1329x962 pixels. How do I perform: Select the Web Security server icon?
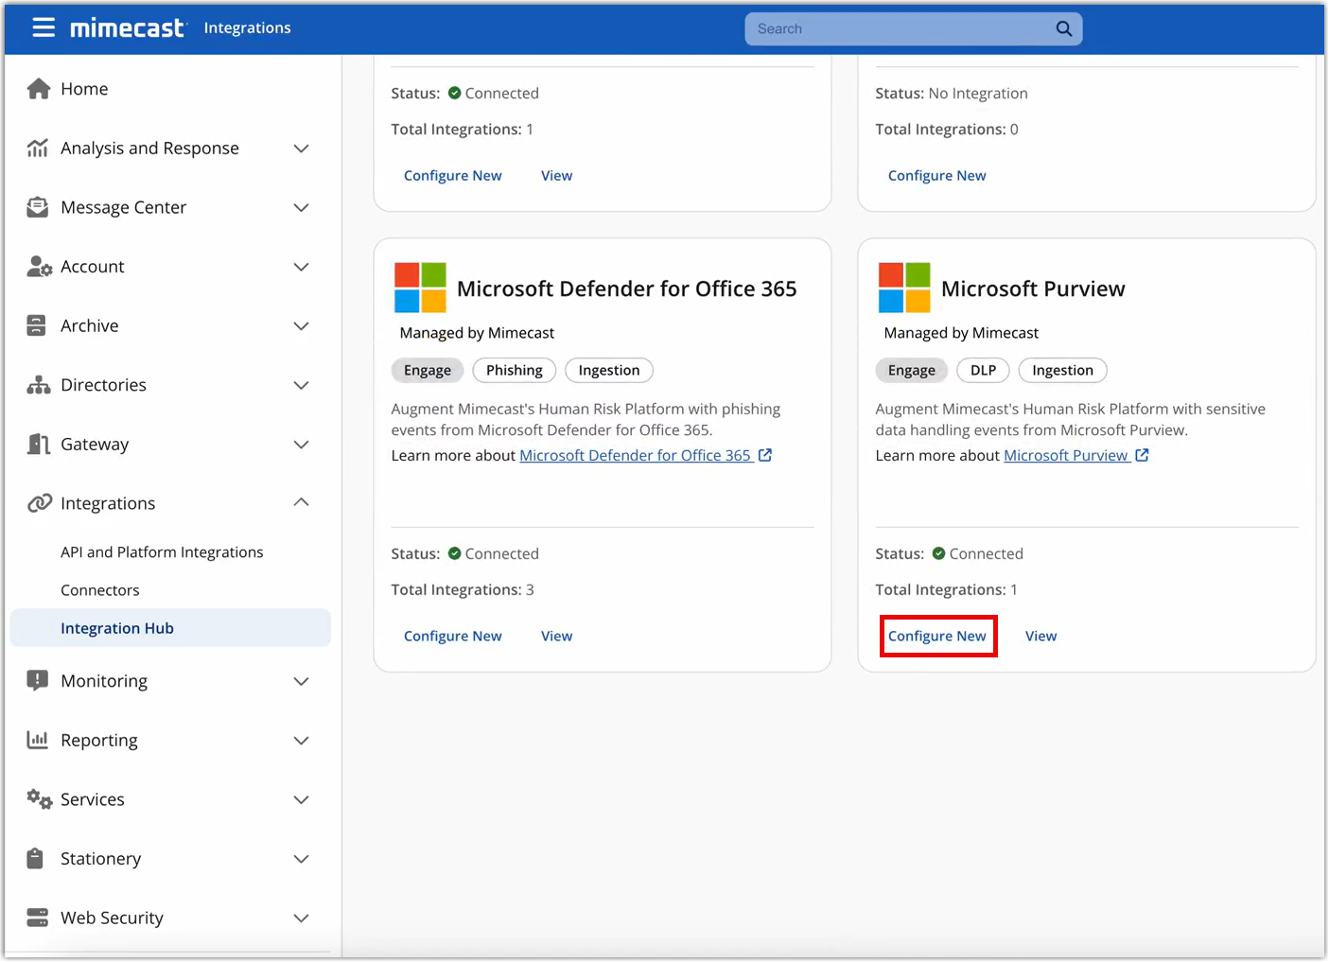(x=38, y=918)
